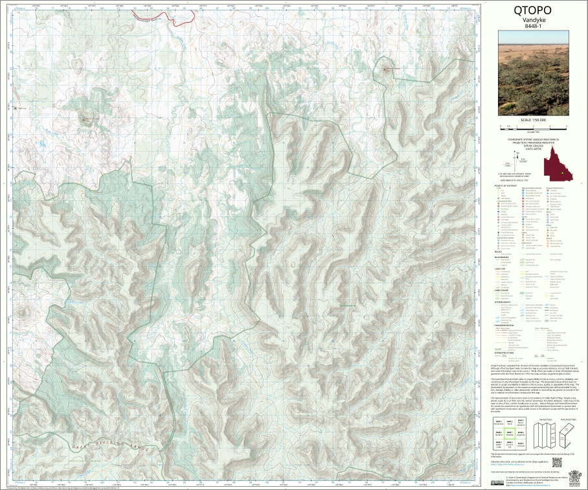Screen dimensions: 588x490
Task: Click the kilometre scale bar
Action: (x=533, y=129)
